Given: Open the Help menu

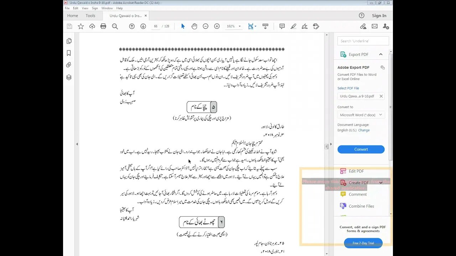Looking at the screenshot, I should [x=119, y=8].
